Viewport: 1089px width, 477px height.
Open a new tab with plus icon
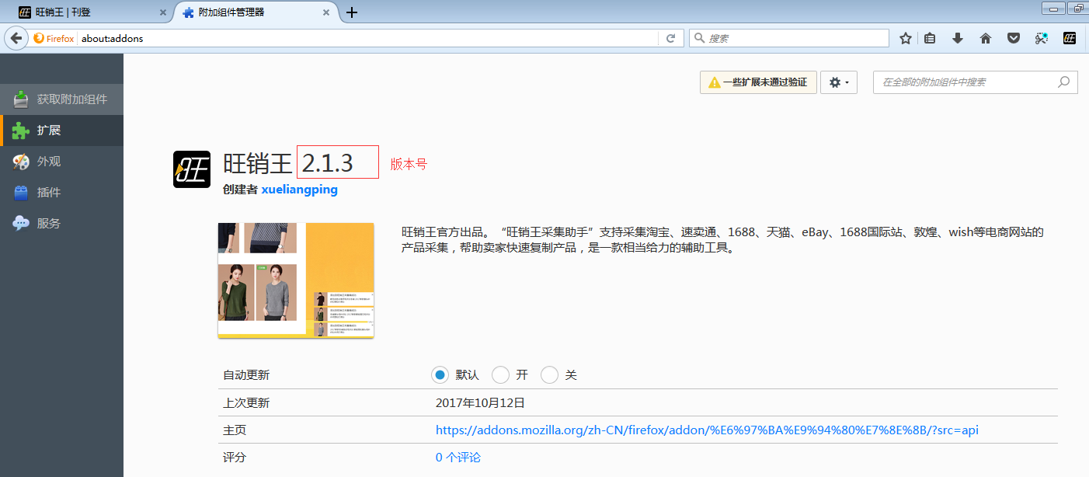[x=352, y=12]
